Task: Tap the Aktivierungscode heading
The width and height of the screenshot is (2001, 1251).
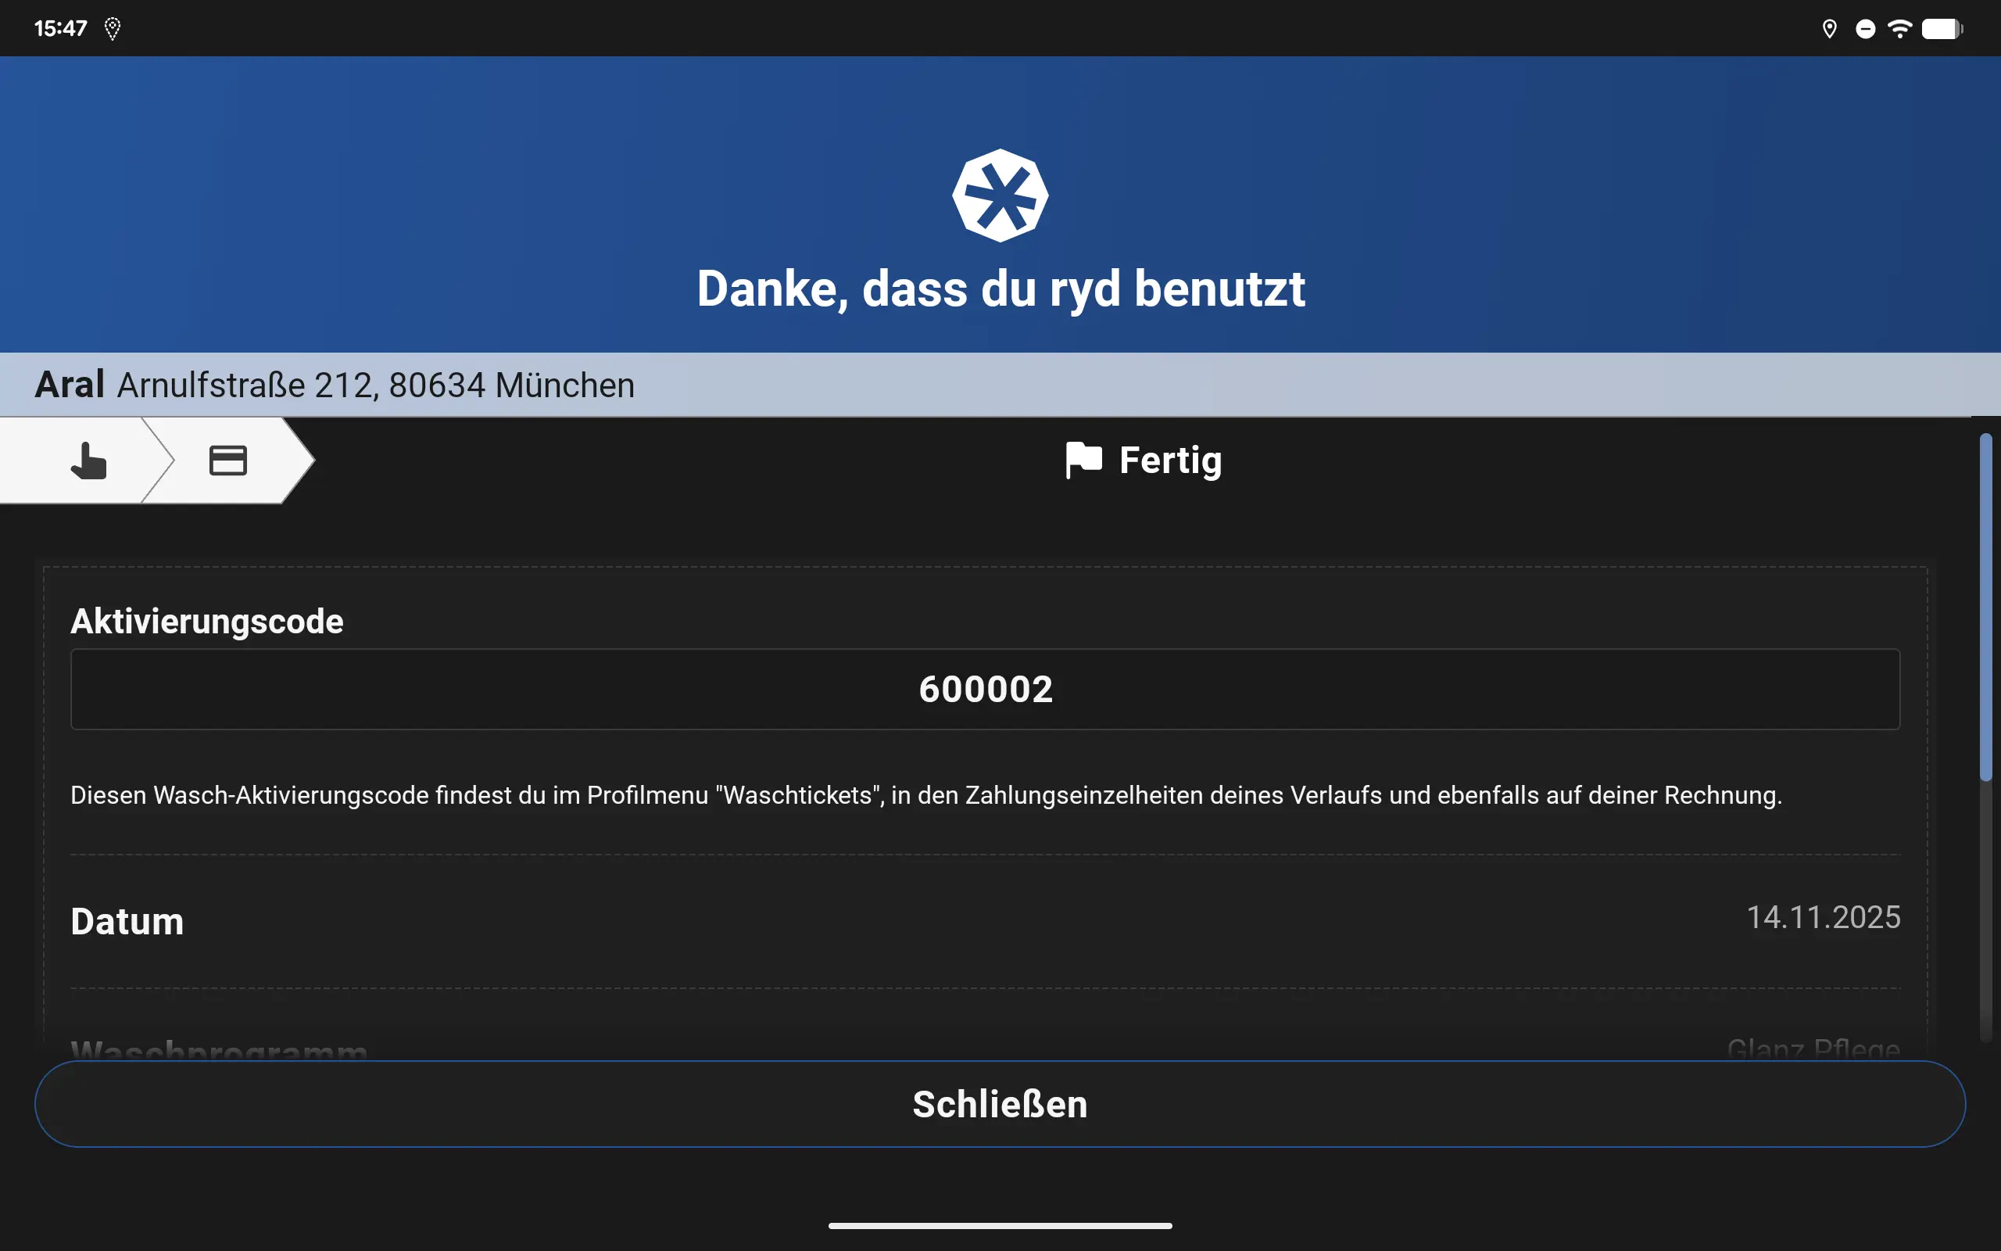Action: 206,622
